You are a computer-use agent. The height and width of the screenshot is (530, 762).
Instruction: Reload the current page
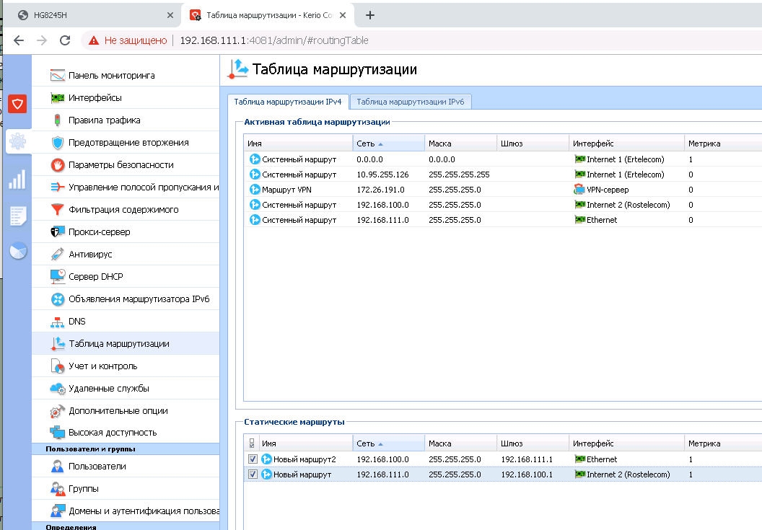tap(65, 40)
